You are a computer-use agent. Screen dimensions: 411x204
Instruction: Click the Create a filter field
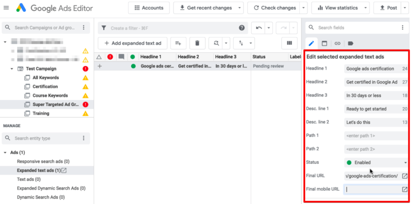click(x=173, y=28)
